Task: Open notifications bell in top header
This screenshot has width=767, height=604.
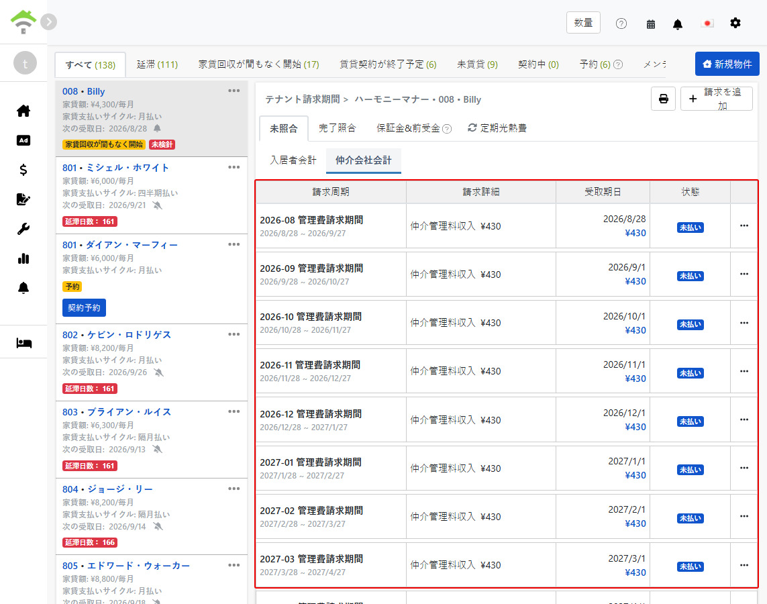Action: (x=678, y=24)
